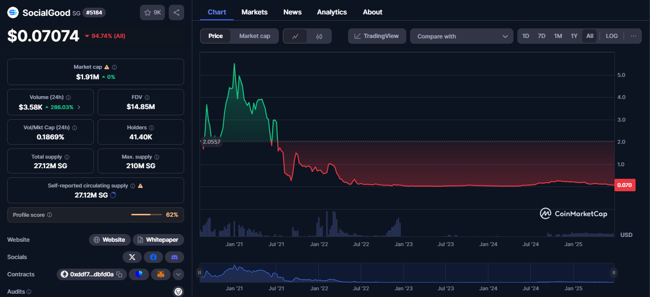Open the Markets tab

tap(254, 12)
